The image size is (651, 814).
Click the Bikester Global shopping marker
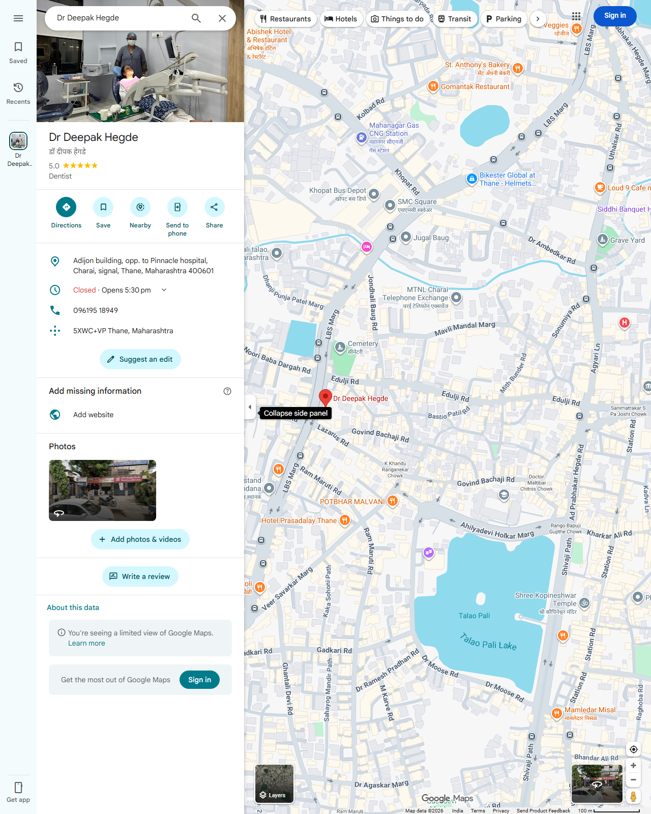(x=471, y=179)
